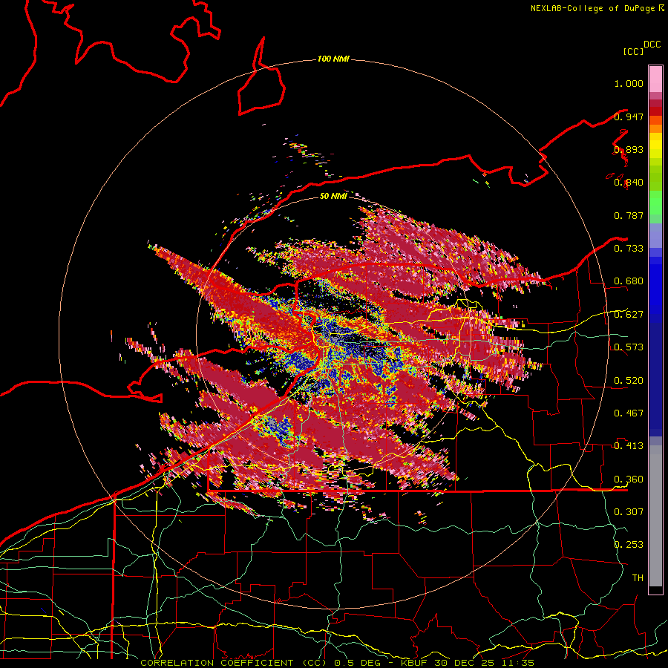Click the 0.413 legend value

click(629, 446)
